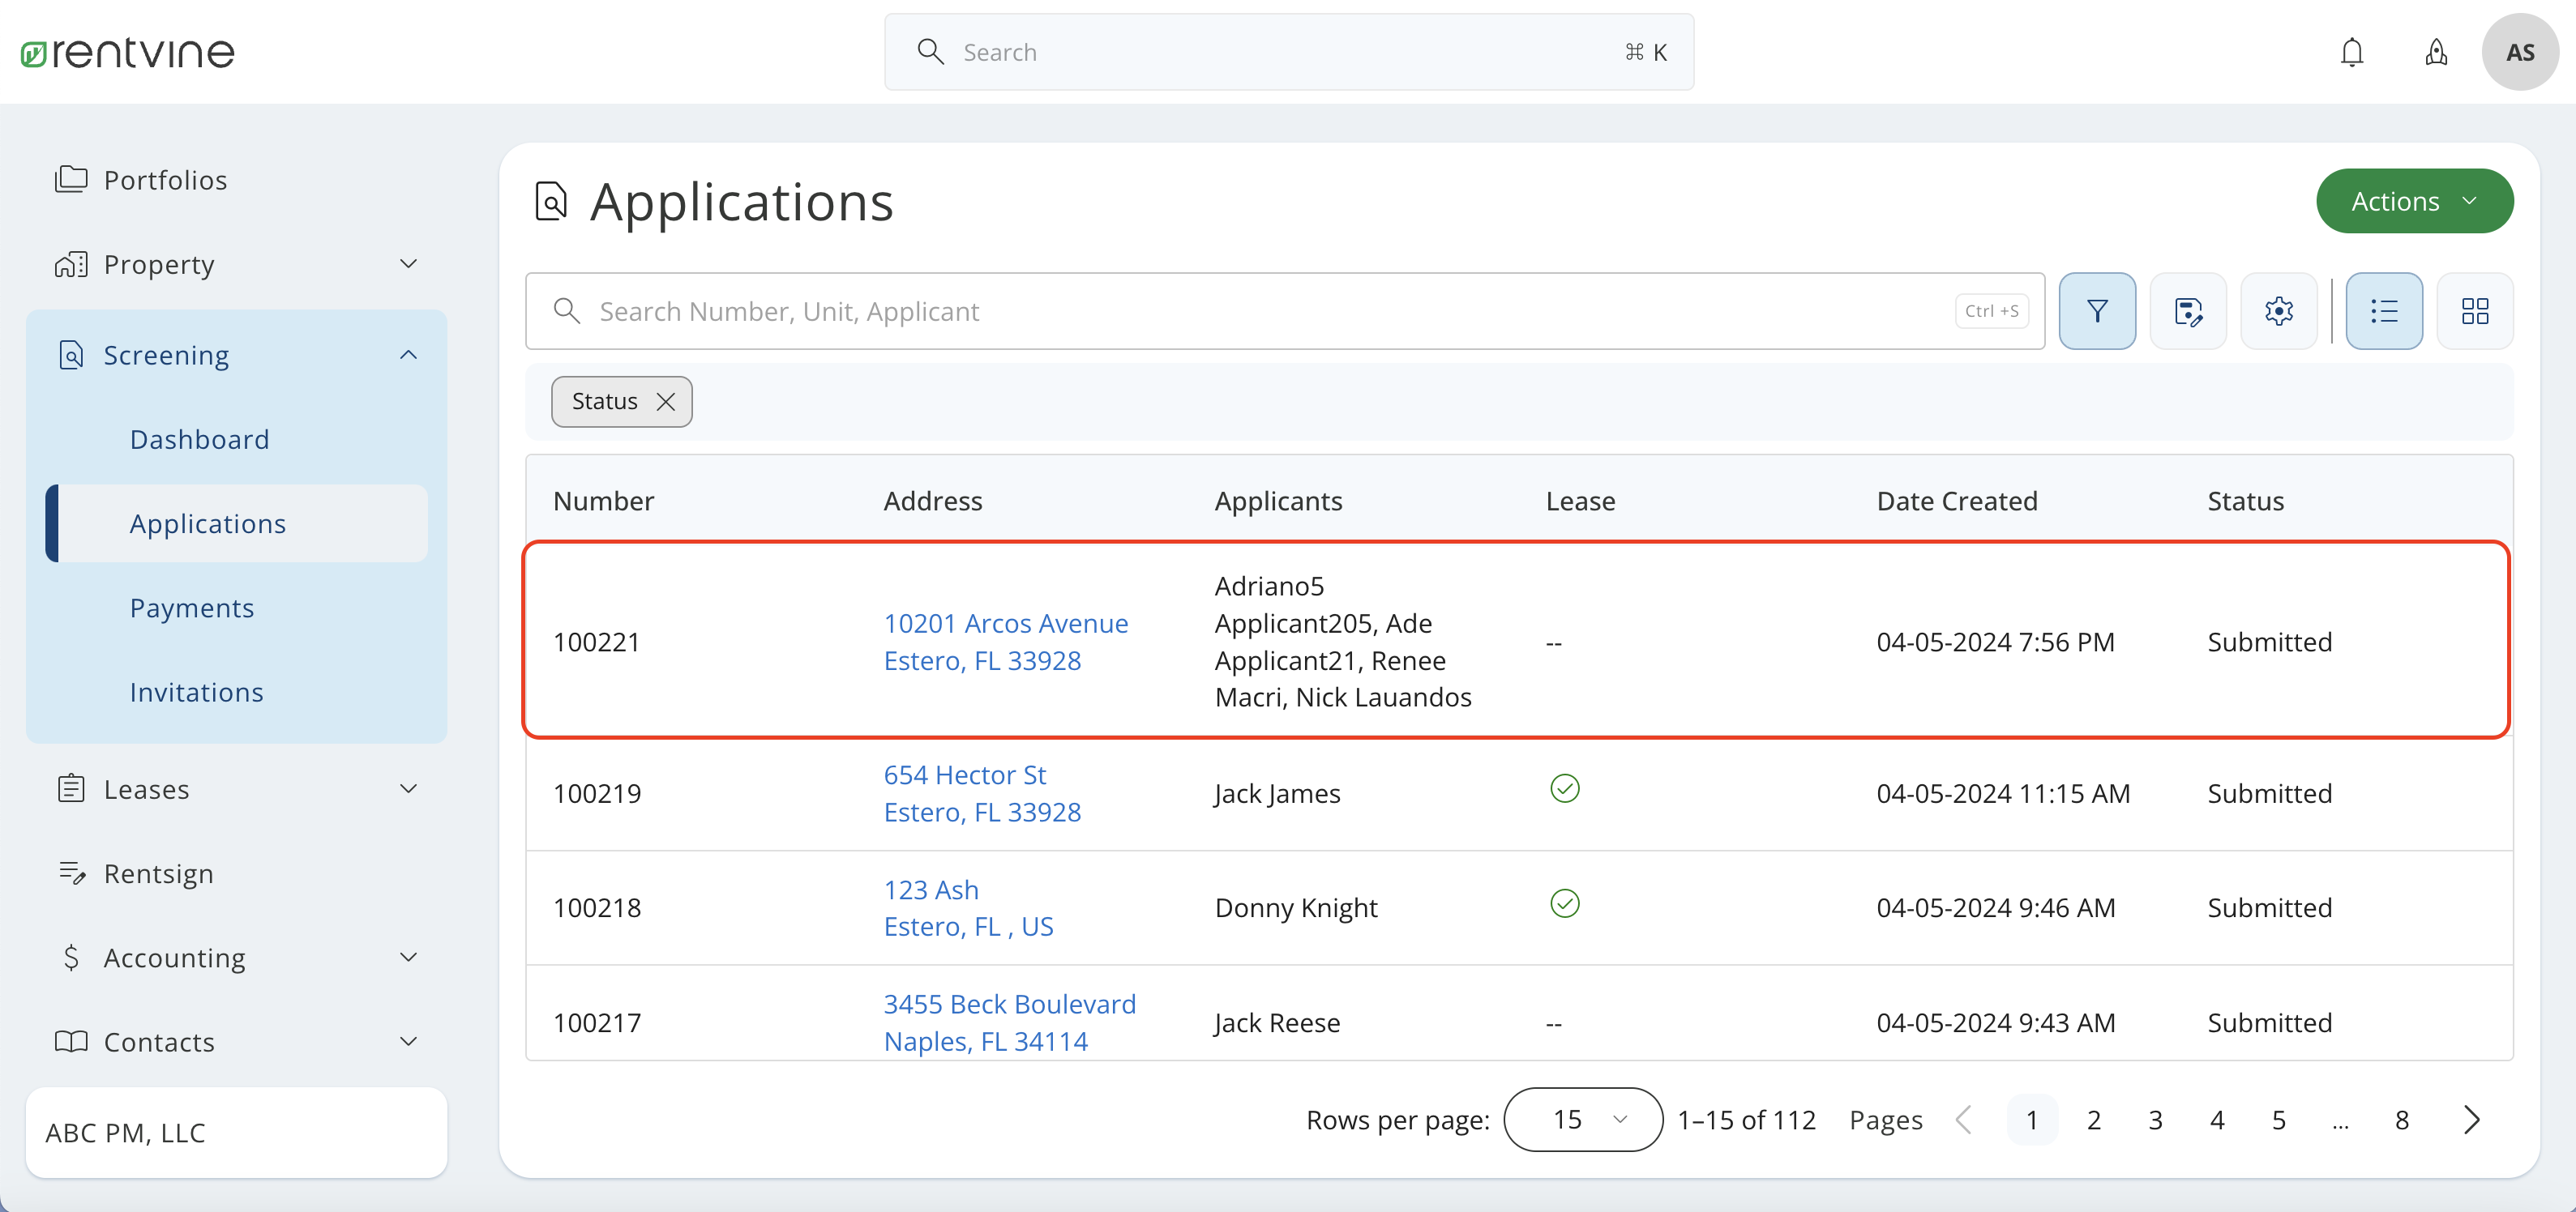This screenshot has width=2576, height=1212.
Task: Go to page 5 of results
Action: point(2279,1119)
